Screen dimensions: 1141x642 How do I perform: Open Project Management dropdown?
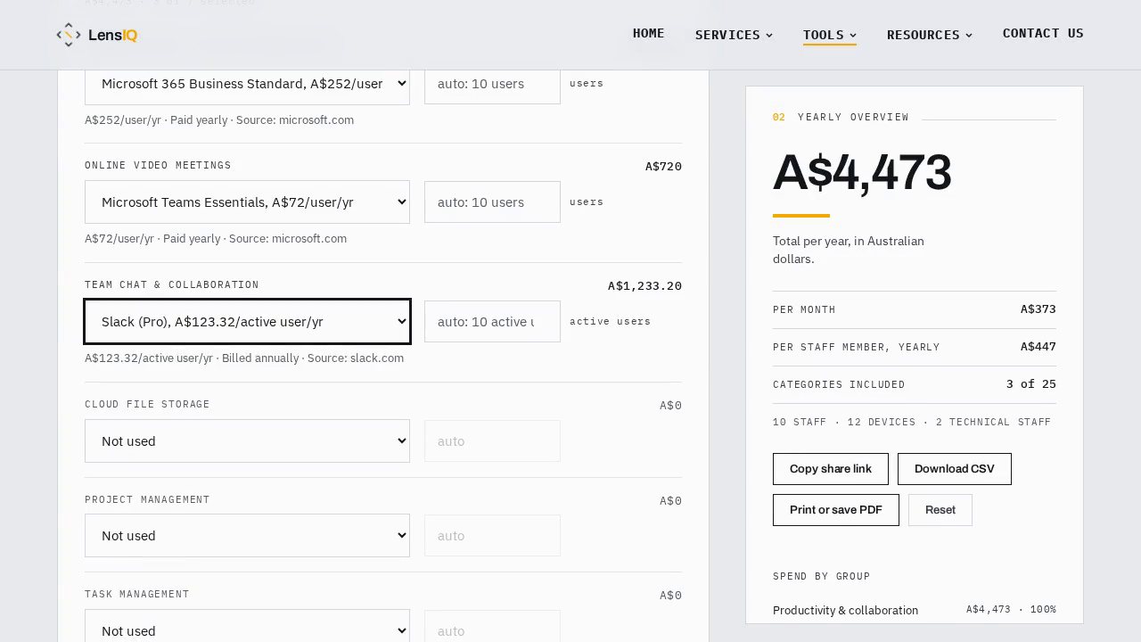tap(247, 536)
